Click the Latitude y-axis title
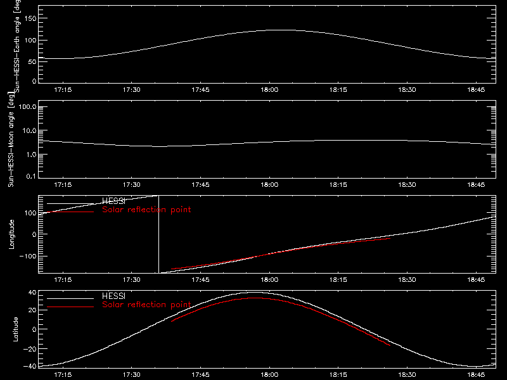The image size is (507, 380). 15,329
